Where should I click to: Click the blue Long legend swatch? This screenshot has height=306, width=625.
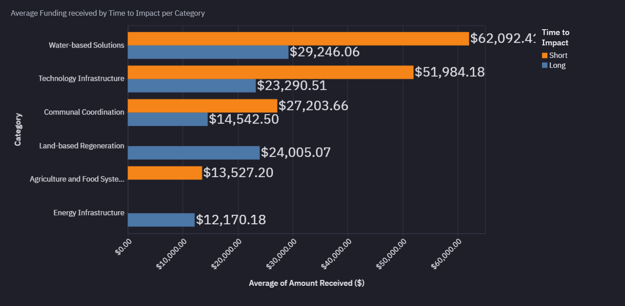545,65
